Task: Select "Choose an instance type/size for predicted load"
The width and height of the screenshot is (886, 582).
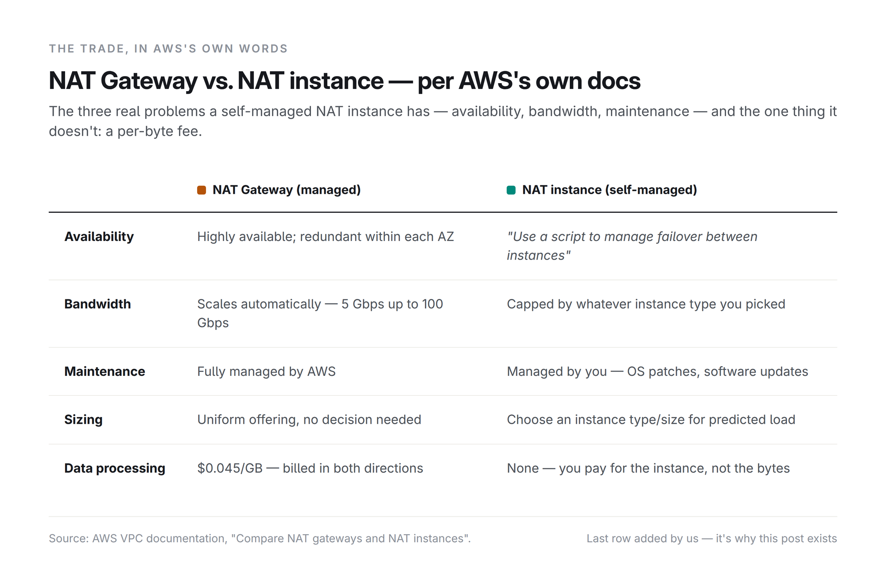Action: pos(651,420)
